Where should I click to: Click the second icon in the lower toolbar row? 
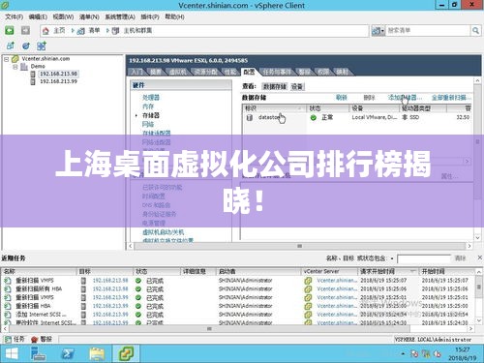(x=26, y=46)
